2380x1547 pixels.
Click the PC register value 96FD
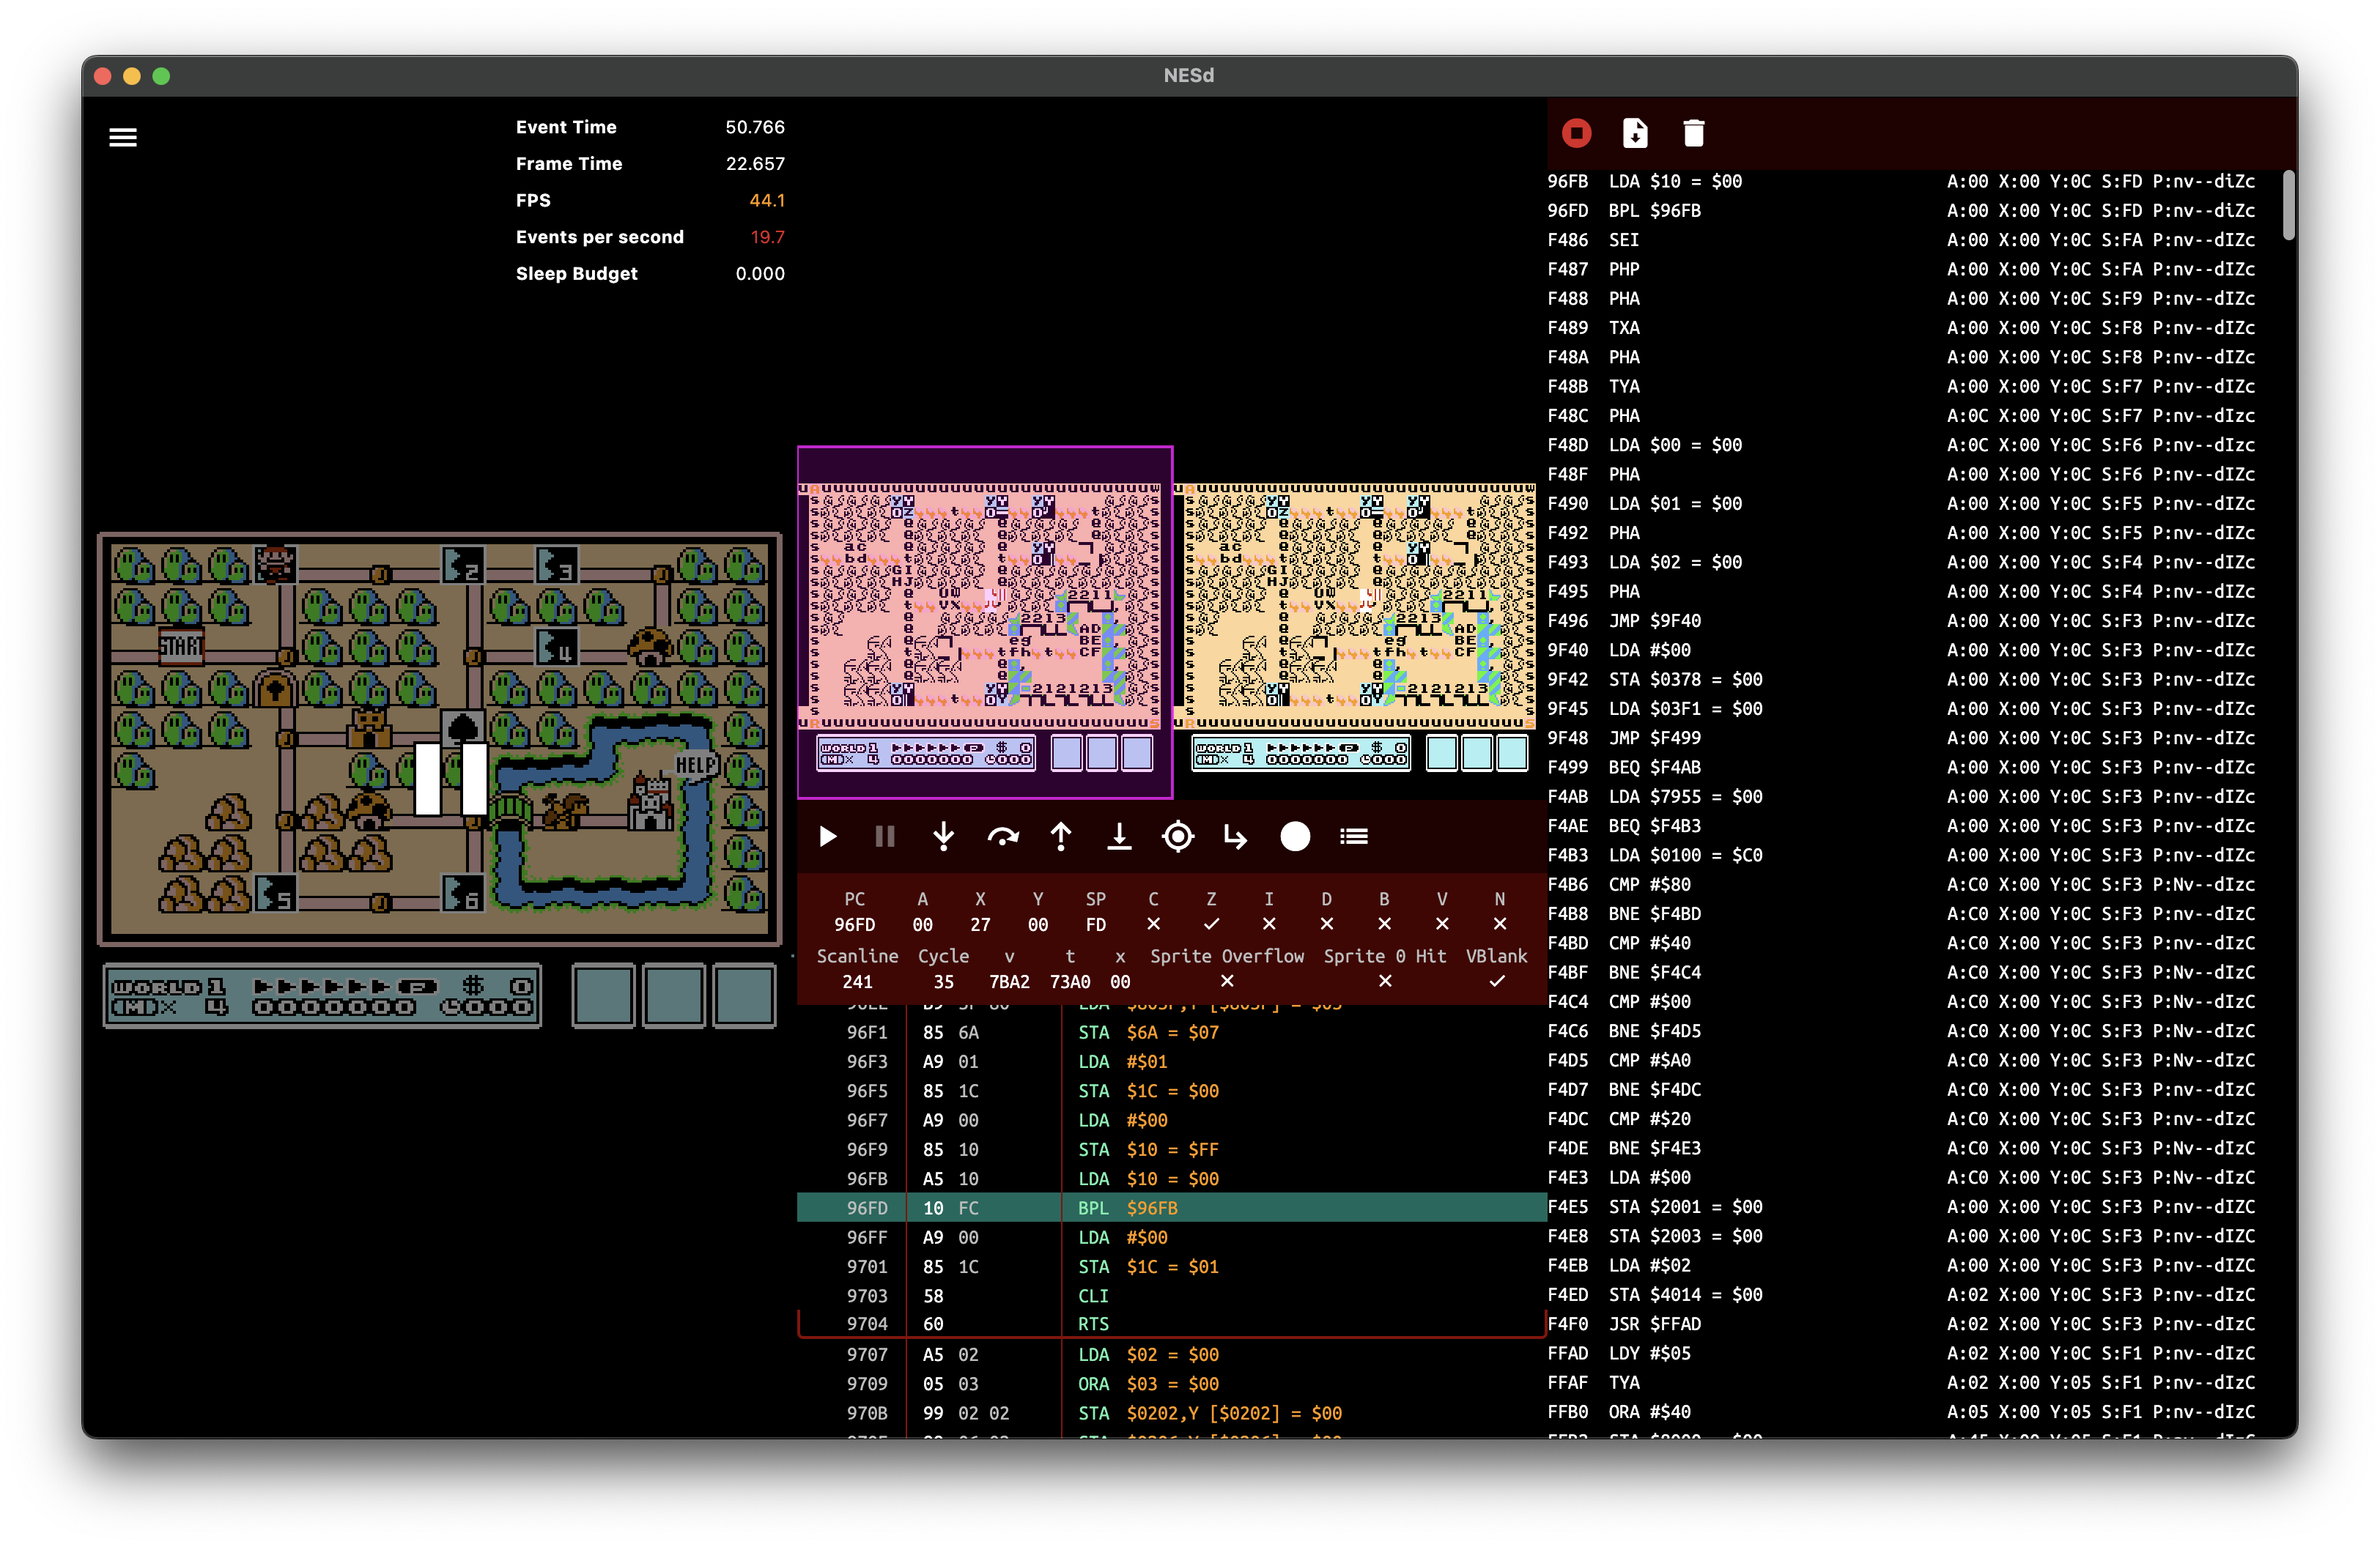(855, 924)
